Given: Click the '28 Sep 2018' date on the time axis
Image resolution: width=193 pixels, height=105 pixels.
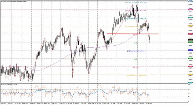Looking at the screenshot, I should coord(149,103).
